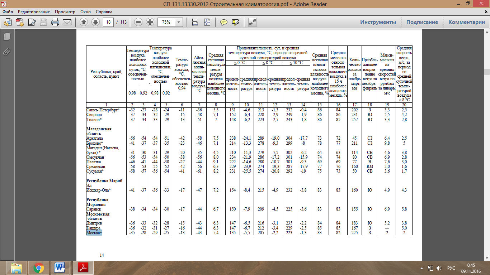This screenshot has width=490, height=275.
Task: Click the Fit width scrolling icon
Action: [x=195, y=22]
